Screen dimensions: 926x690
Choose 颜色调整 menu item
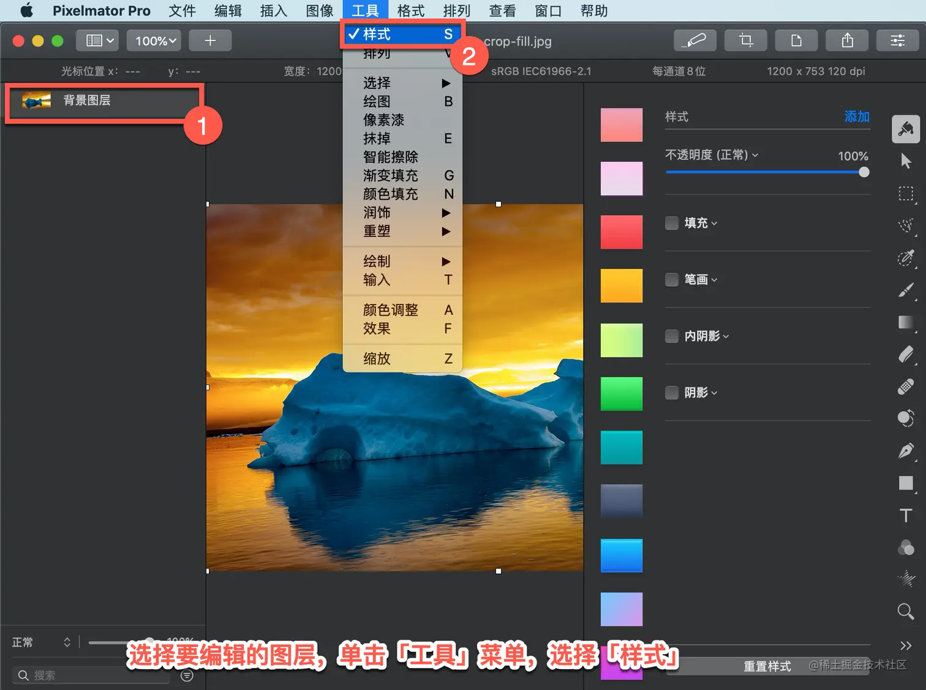pyautogui.click(x=402, y=310)
